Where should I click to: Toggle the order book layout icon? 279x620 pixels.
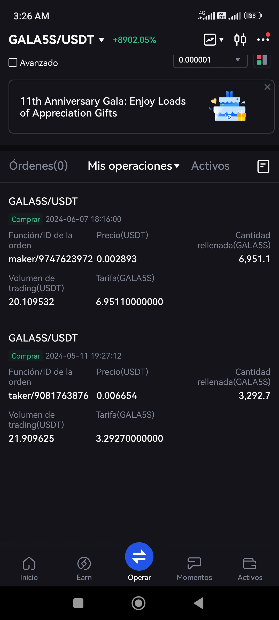(x=262, y=60)
